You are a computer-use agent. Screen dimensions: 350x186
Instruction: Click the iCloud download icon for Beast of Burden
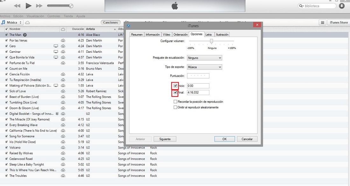[63, 97]
